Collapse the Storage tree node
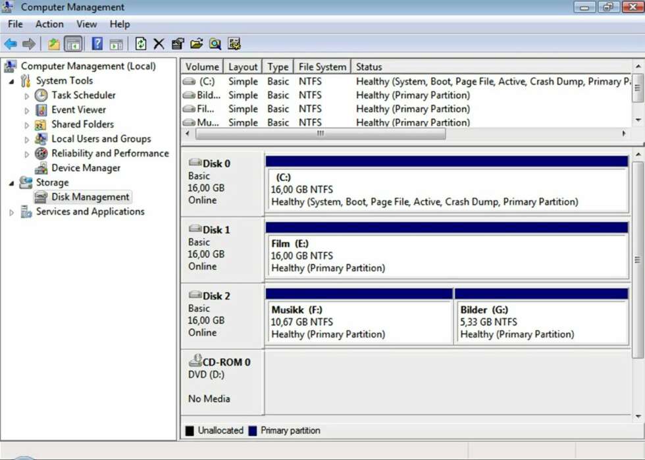Screen dimensions: 645x460 click(12, 183)
